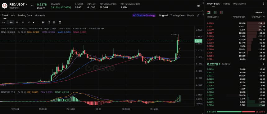Click the bid price 0.2254
The width and height of the screenshot is (267, 114).
[210, 105]
